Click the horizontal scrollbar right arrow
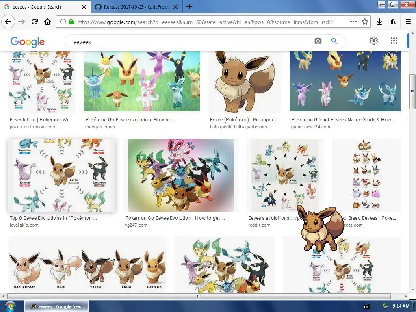416x312 pixels. tap(406, 296)
